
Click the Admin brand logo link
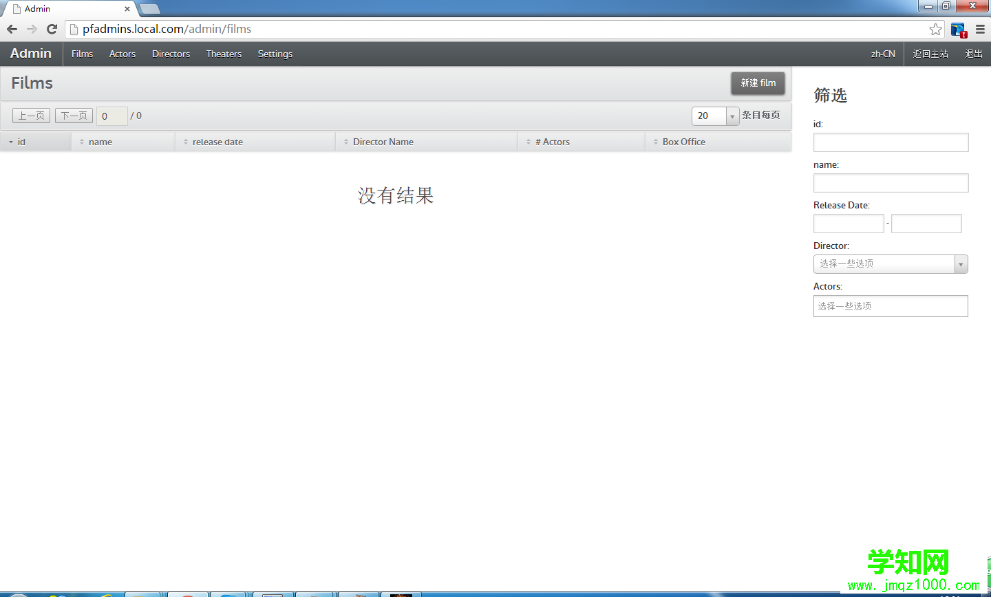[31, 54]
